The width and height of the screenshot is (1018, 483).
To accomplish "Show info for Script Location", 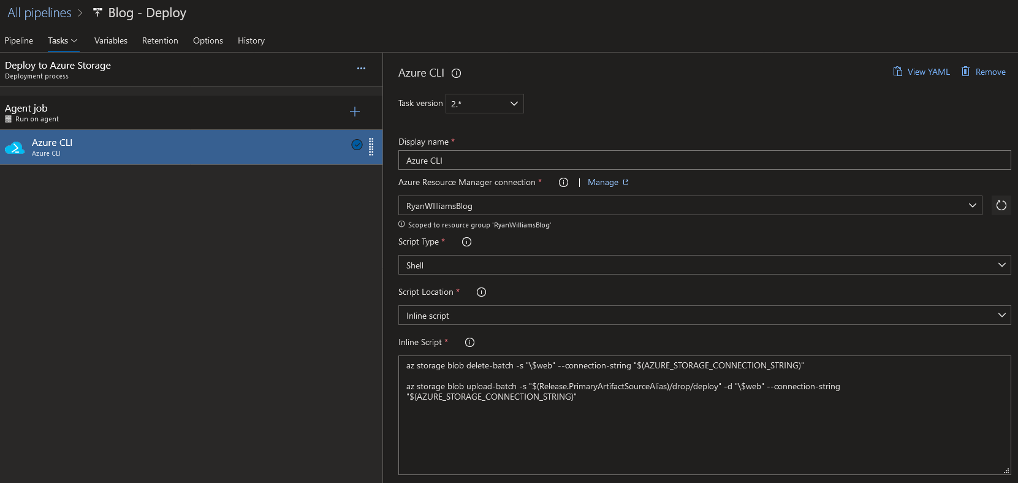I will pyautogui.click(x=481, y=292).
